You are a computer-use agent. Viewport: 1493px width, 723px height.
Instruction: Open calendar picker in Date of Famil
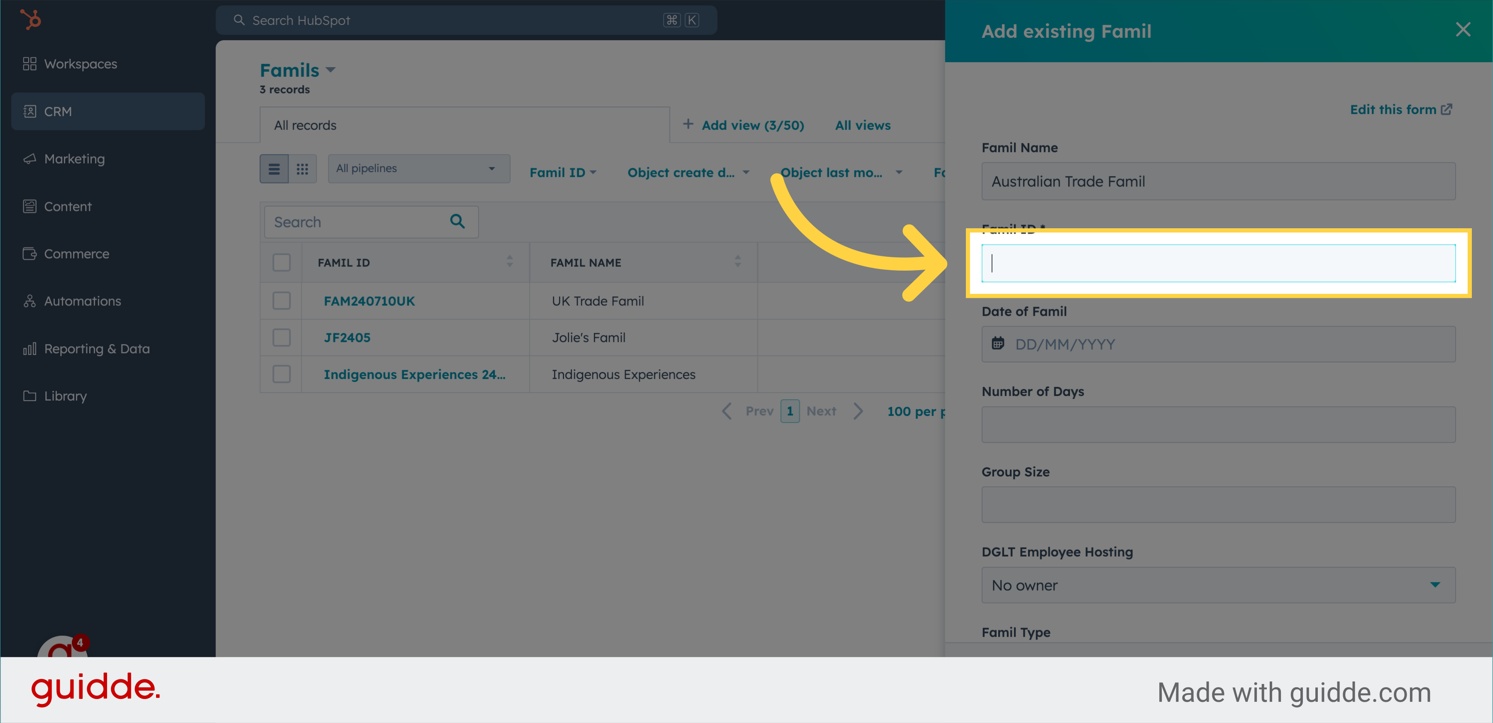pos(997,344)
